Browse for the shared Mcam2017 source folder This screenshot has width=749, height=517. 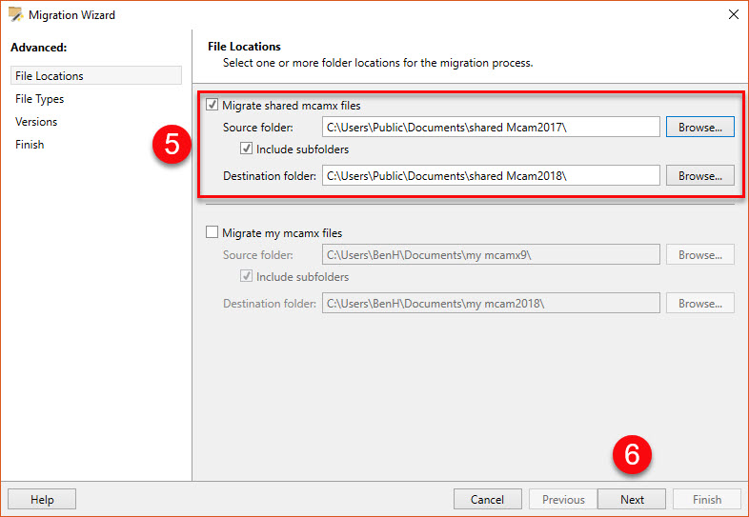coord(700,127)
